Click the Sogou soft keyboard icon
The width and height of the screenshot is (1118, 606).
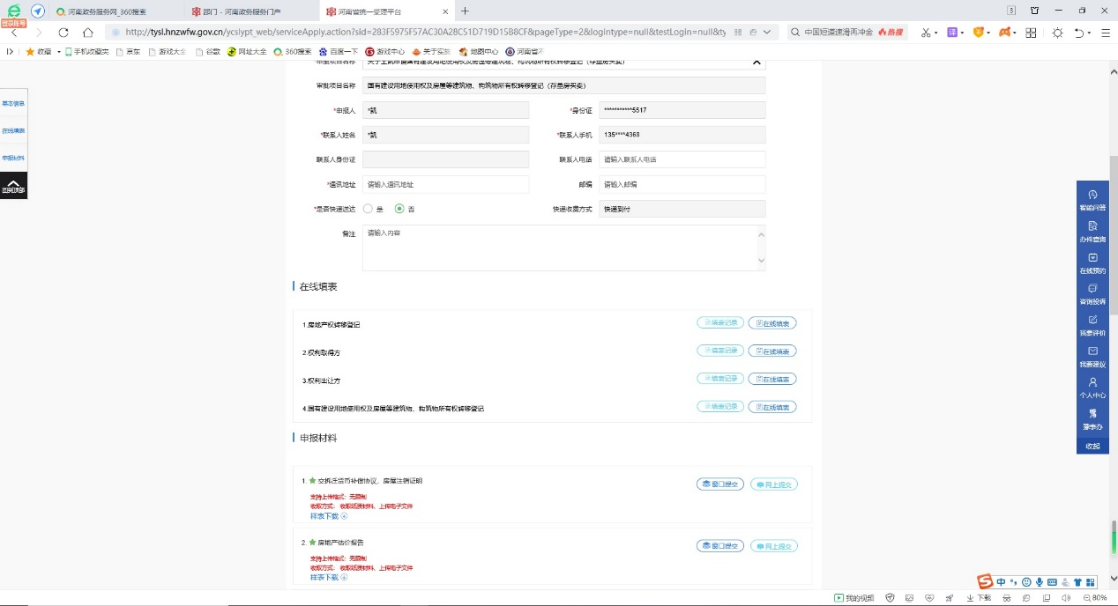(x=1053, y=581)
